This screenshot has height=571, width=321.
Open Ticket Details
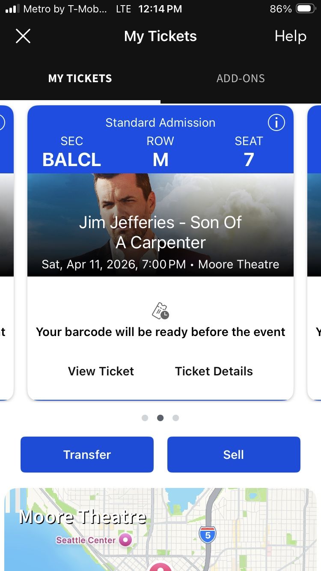[x=214, y=371]
